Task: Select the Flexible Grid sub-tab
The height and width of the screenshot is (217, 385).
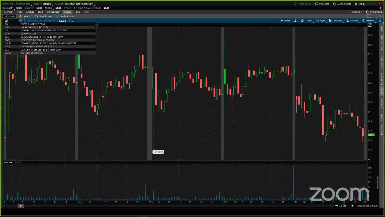Action: 44,16
